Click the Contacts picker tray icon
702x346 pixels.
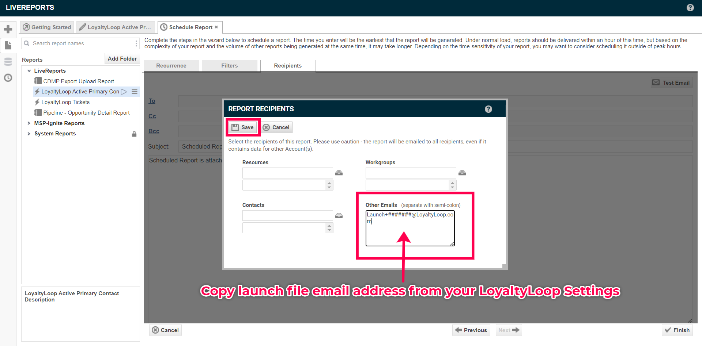click(339, 216)
